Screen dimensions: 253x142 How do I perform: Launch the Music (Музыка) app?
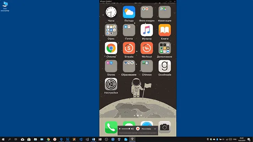point(147,30)
